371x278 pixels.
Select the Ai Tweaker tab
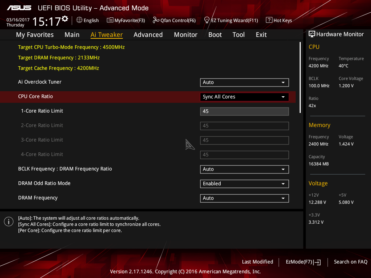click(107, 35)
